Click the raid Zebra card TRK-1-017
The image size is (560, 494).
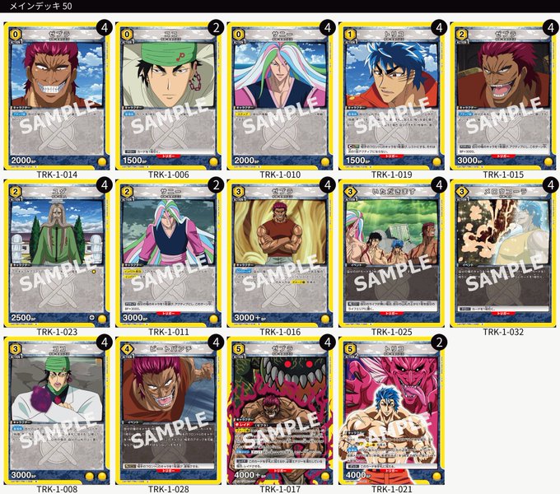click(x=280, y=411)
